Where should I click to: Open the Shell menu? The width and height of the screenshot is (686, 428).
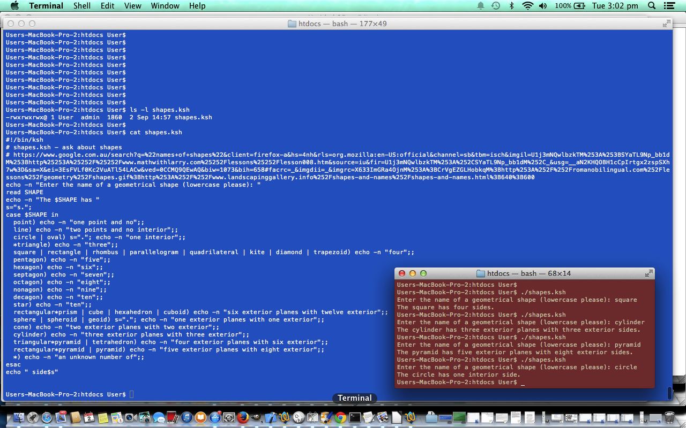tap(81, 6)
